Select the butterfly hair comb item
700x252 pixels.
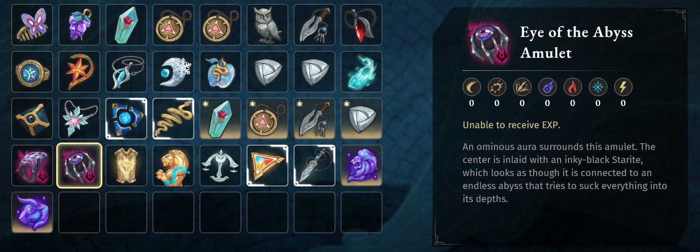pos(32,25)
